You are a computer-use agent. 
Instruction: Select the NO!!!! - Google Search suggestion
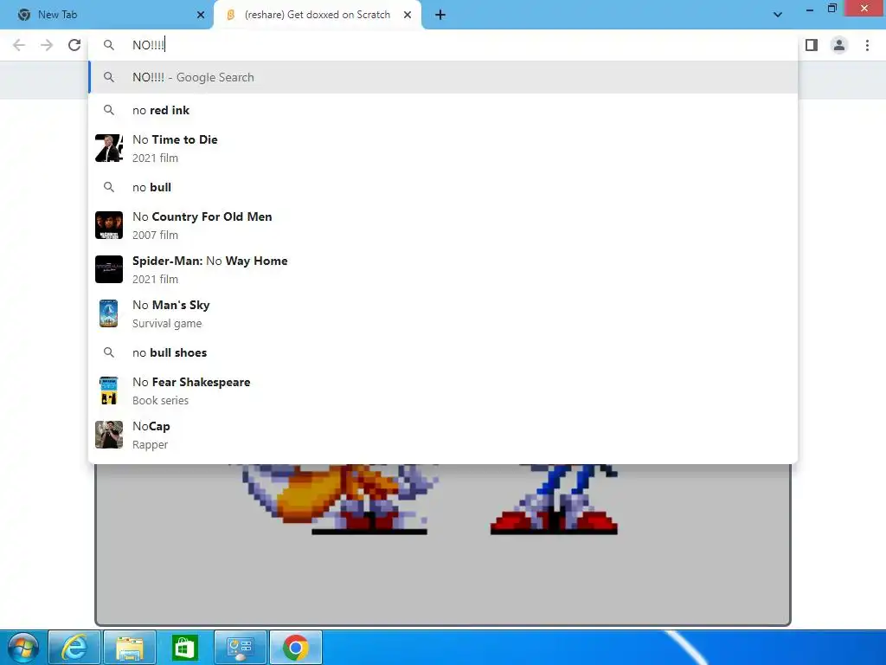pyautogui.click(x=443, y=77)
